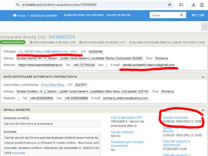The image size is (208, 156).
Task: Select supplier CIF 43292049
Action: click(x=95, y=51)
